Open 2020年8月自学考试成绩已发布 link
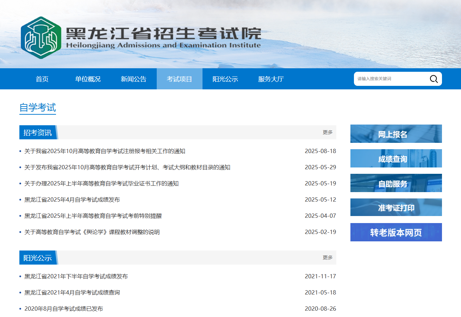Image resolution: width=461 pixels, height=317 pixels. [64, 309]
